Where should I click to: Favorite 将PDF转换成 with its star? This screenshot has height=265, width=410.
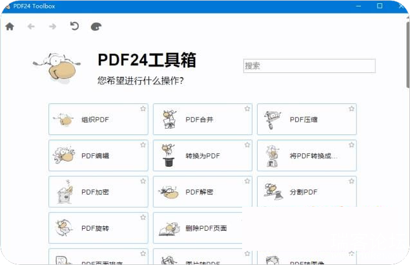tap(351, 145)
